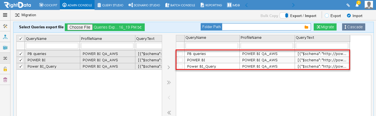Image resolution: width=376 pixels, height=116 pixels.
Task: Move all rows right with double chevron
Action: 169,82
